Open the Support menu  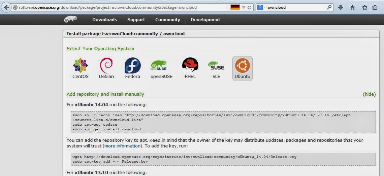coord(136,20)
